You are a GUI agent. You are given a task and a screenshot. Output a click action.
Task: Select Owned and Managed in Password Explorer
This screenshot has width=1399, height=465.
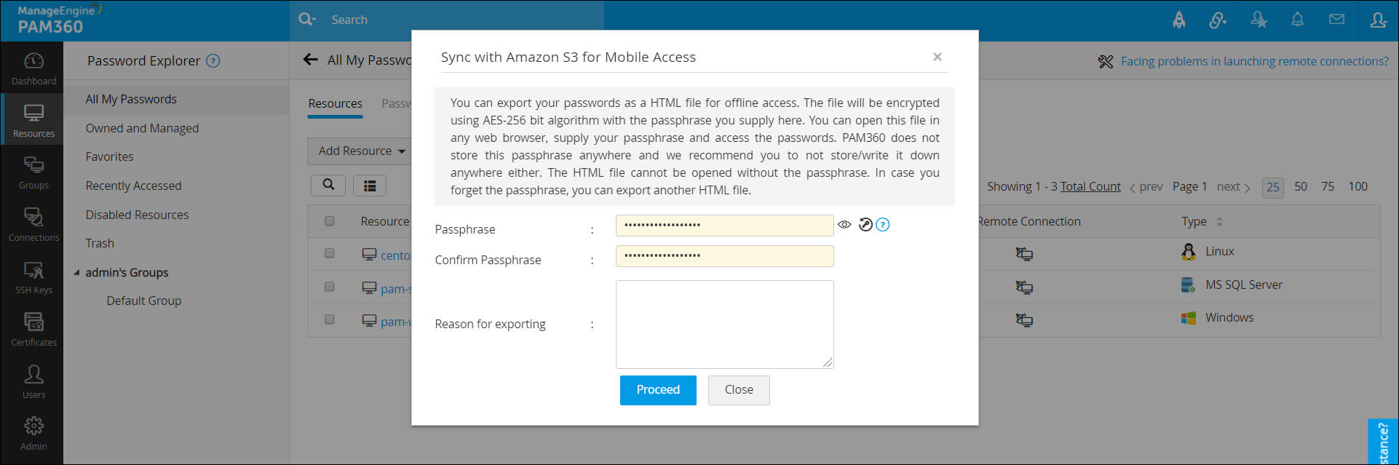[142, 128]
